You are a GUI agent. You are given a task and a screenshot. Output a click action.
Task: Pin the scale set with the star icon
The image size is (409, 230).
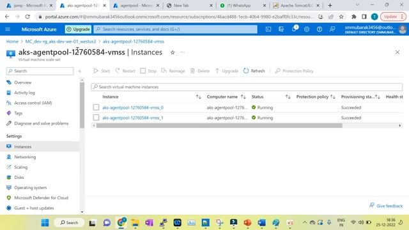[x=173, y=52]
